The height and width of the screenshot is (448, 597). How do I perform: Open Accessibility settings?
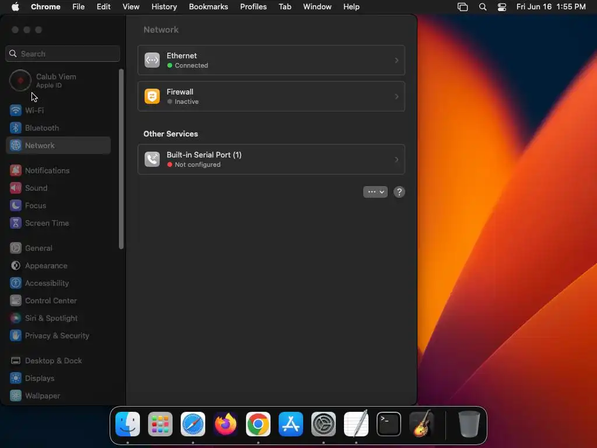click(58, 283)
